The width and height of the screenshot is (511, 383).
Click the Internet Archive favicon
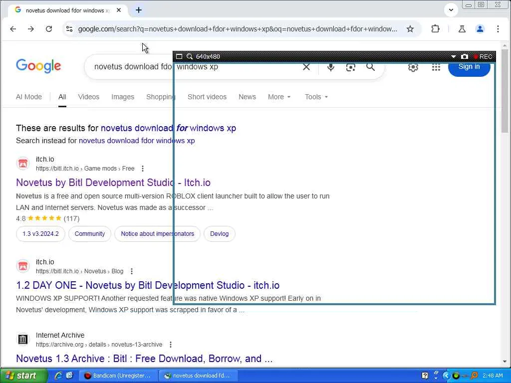click(23, 339)
